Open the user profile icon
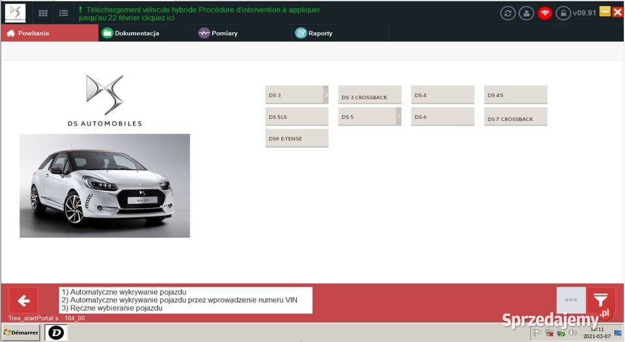This screenshot has height=342, width=625. pyautogui.click(x=526, y=13)
